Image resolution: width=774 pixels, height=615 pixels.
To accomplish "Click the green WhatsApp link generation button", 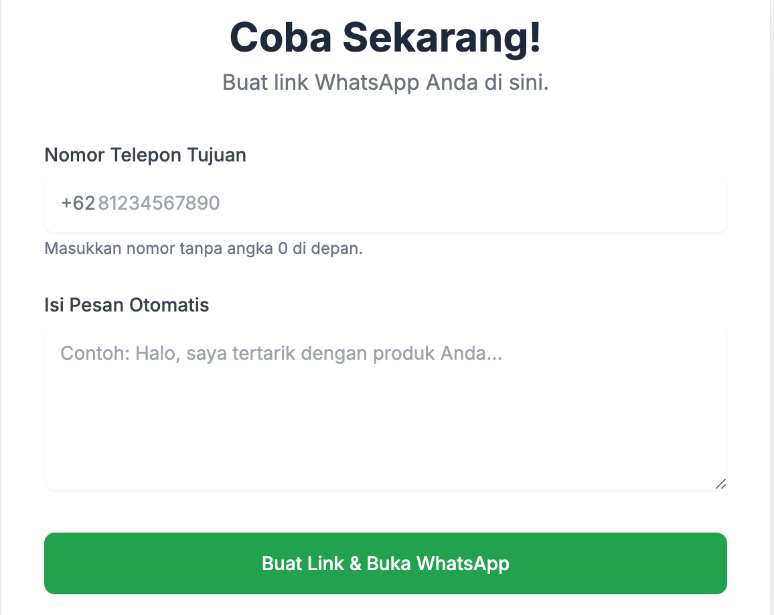I will click(x=386, y=563).
